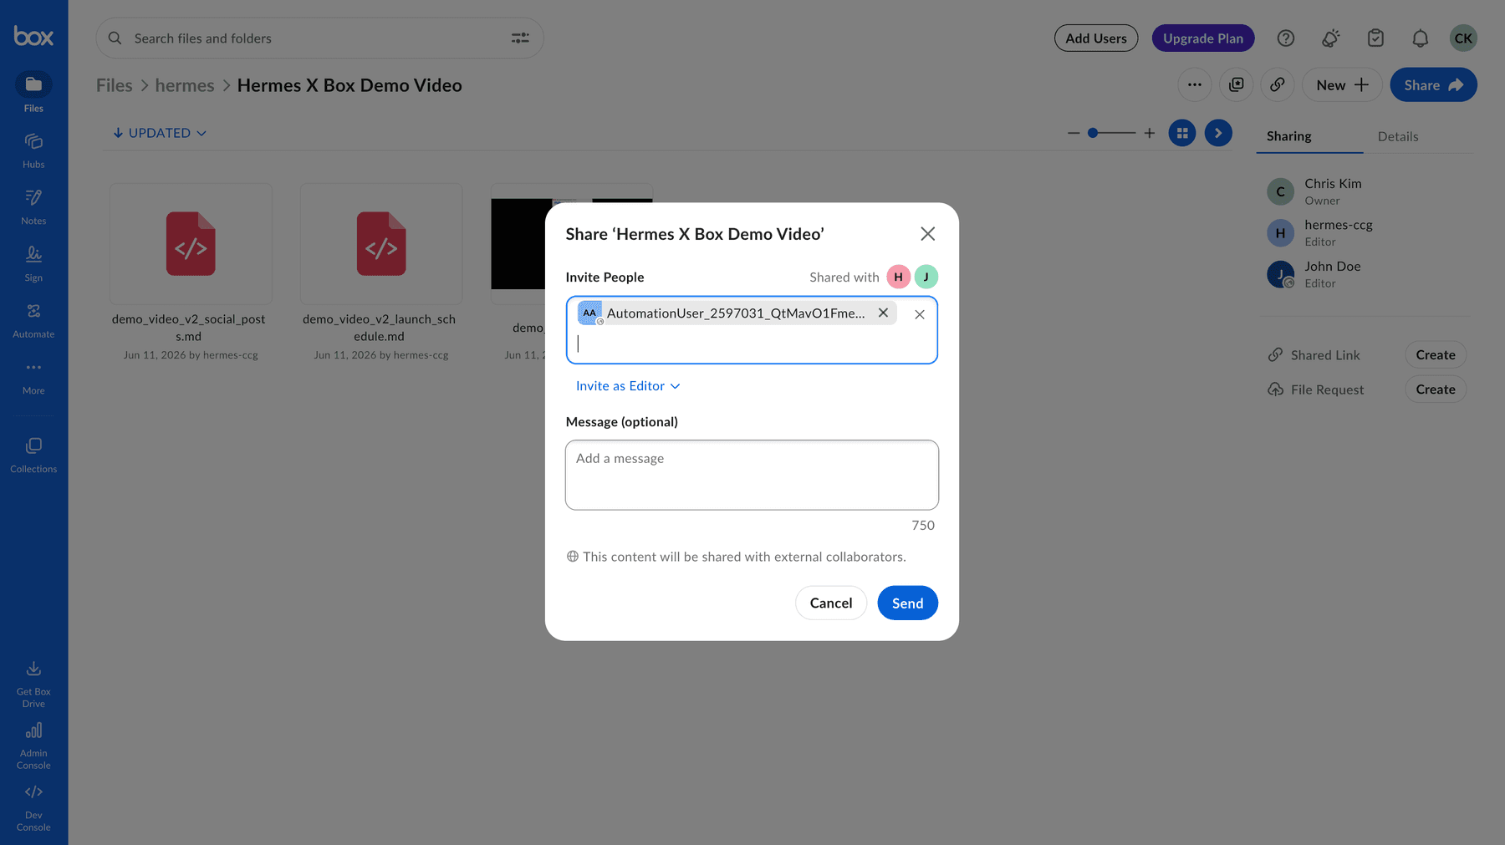Image resolution: width=1505 pixels, height=845 pixels.
Task: Switch to the Sharing tab
Action: (1288, 136)
